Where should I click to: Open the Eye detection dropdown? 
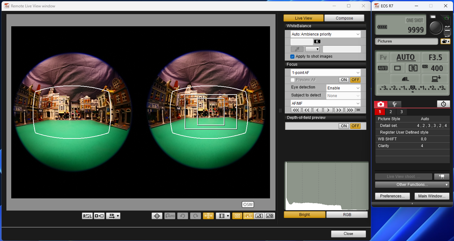pyautogui.click(x=344, y=88)
